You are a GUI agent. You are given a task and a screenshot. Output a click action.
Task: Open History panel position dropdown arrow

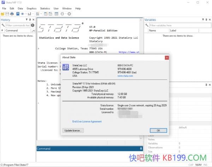(x=26, y=20)
